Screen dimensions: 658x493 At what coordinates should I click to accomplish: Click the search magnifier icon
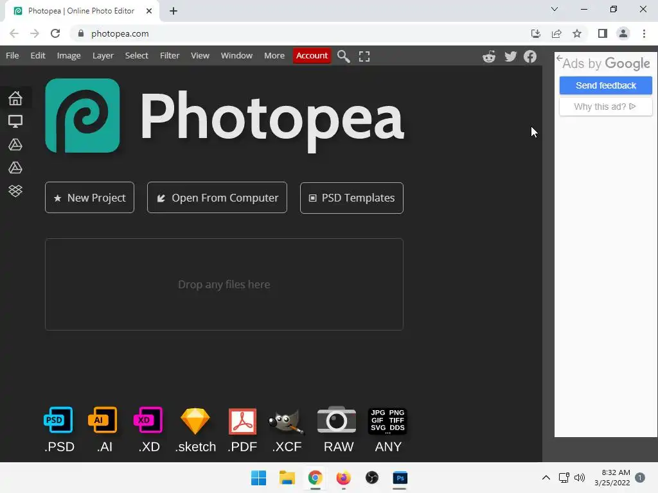click(x=343, y=56)
